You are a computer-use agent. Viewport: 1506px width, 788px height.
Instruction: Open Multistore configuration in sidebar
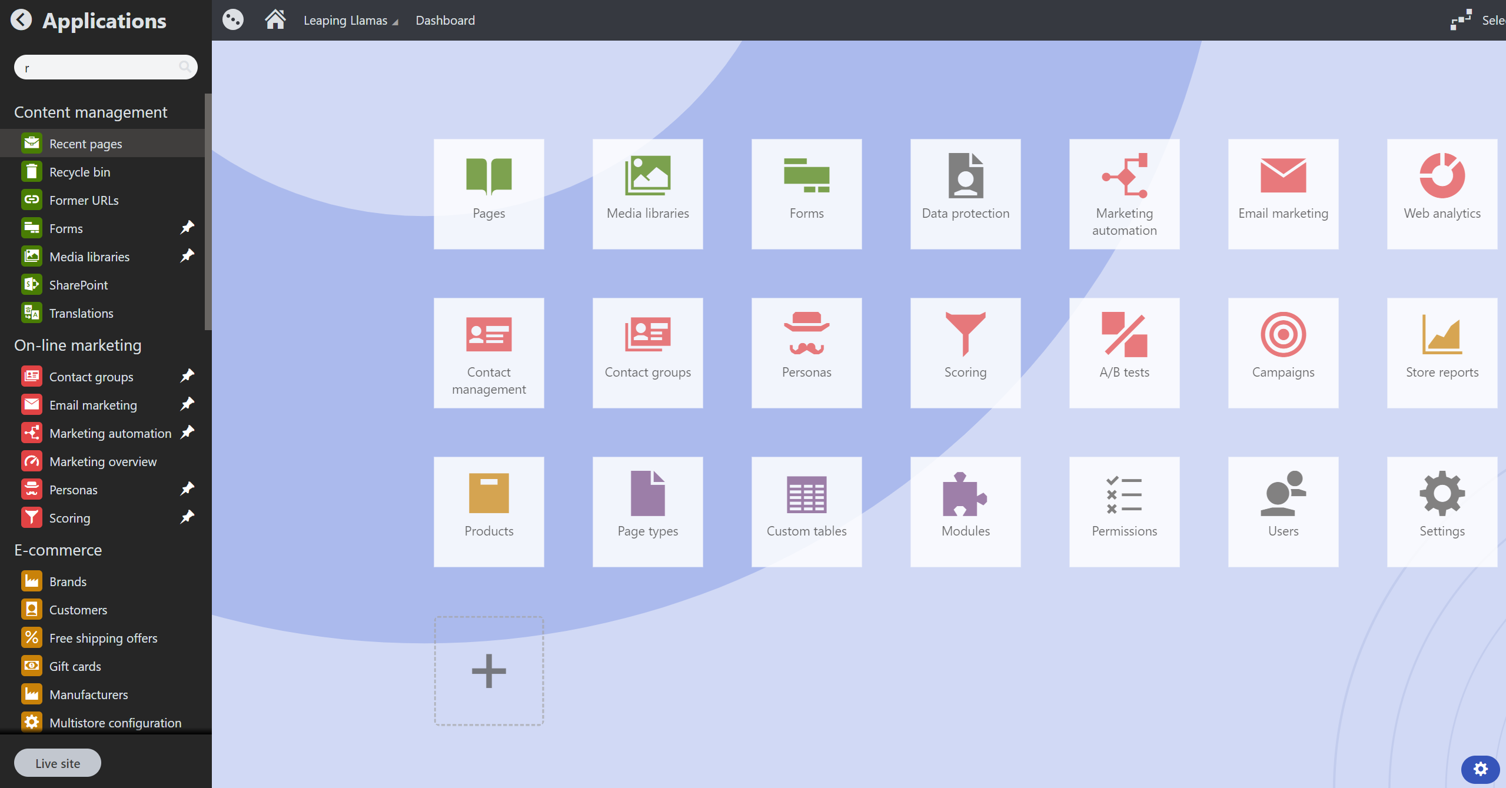tap(102, 722)
